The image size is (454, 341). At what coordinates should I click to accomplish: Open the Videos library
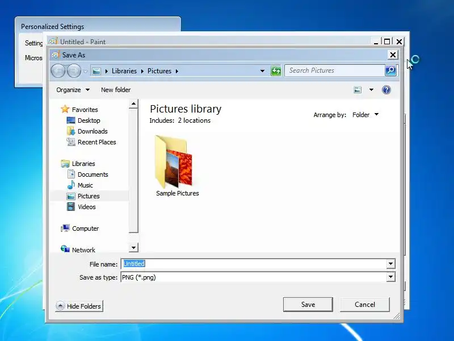tap(87, 207)
